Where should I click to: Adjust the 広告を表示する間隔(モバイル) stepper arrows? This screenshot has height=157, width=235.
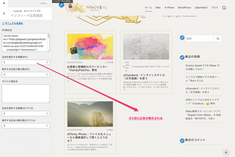[x=47, y=114]
